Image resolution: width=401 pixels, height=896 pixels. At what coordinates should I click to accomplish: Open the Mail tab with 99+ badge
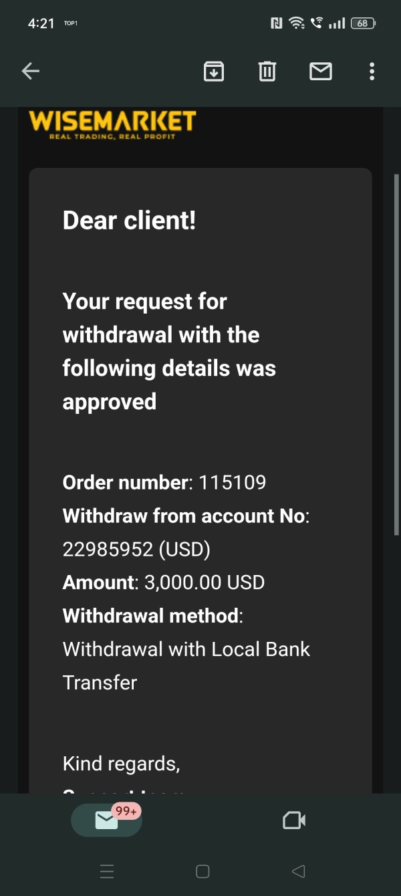(x=107, y=820)
